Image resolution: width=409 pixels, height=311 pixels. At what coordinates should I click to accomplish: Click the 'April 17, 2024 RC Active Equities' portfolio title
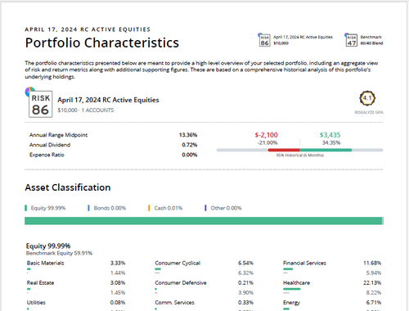(108, 100)
